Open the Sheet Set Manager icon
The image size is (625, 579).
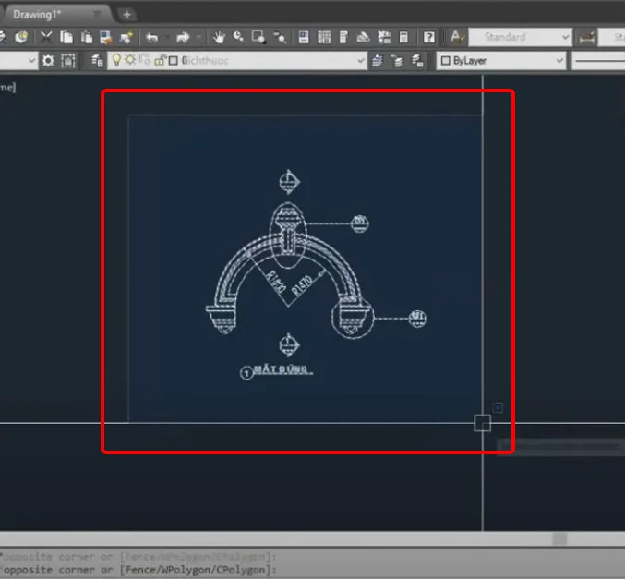[363, 38]
